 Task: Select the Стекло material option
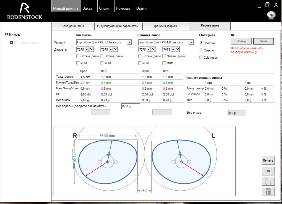click(201, 50)
